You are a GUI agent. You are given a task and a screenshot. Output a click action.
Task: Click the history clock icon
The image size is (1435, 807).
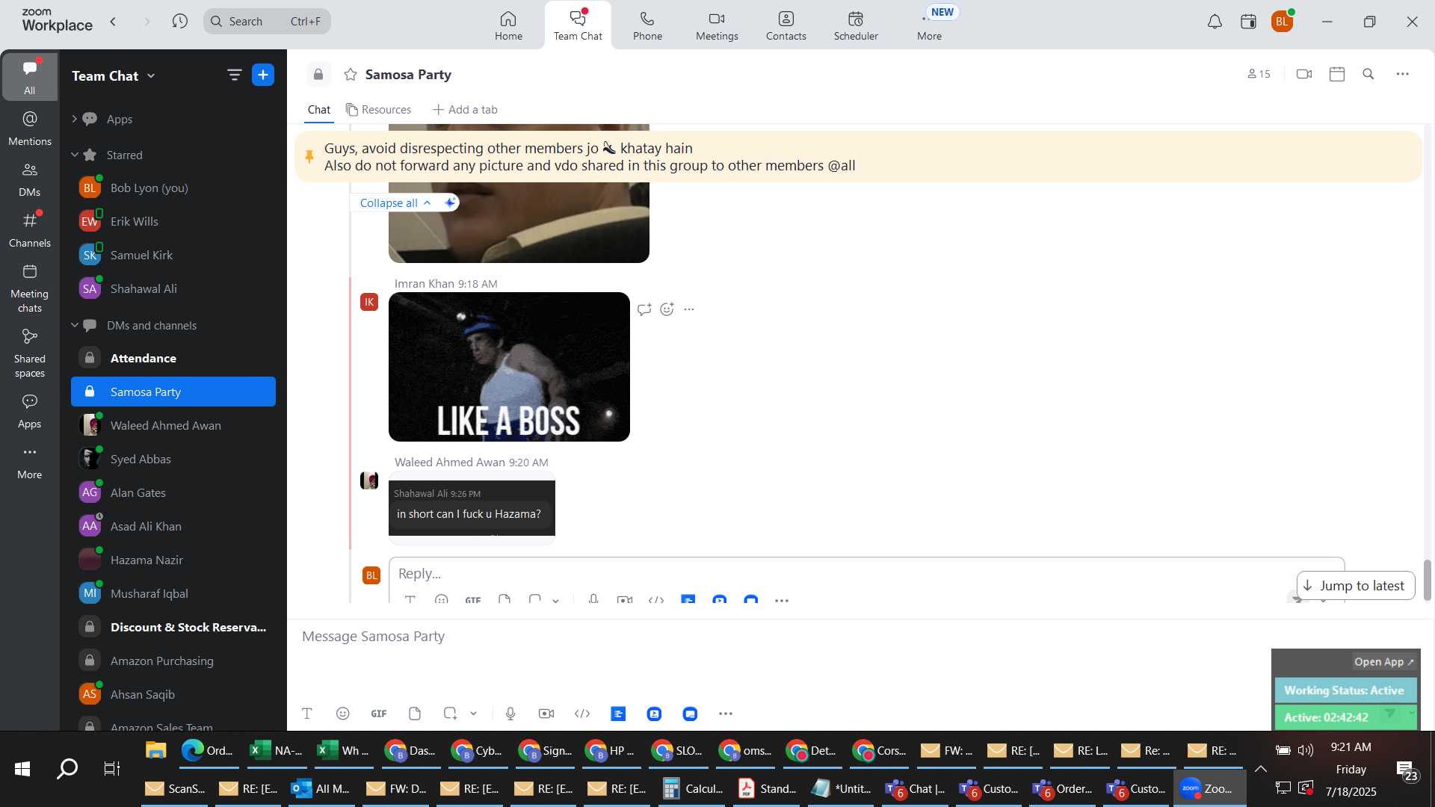179,21
